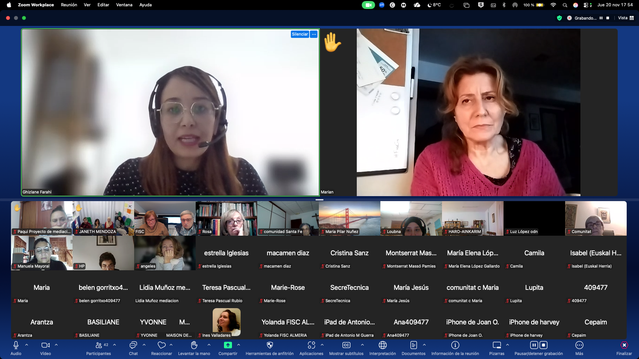Open Información de la reunión icon
Screen dimensions: 639x359
[x=455, y=345]
